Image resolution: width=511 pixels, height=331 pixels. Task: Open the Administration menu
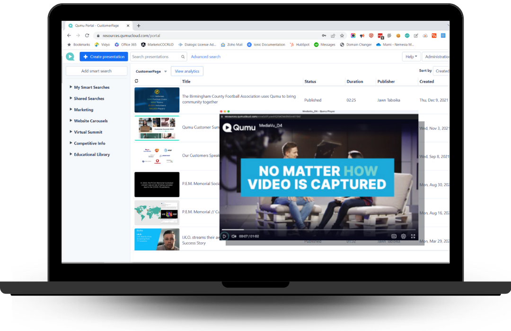(x=436, y=57)
